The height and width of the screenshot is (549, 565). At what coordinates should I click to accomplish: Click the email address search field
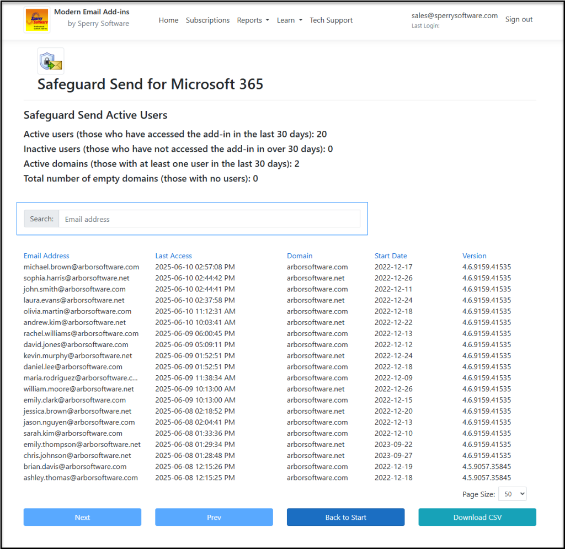point(210,218)
